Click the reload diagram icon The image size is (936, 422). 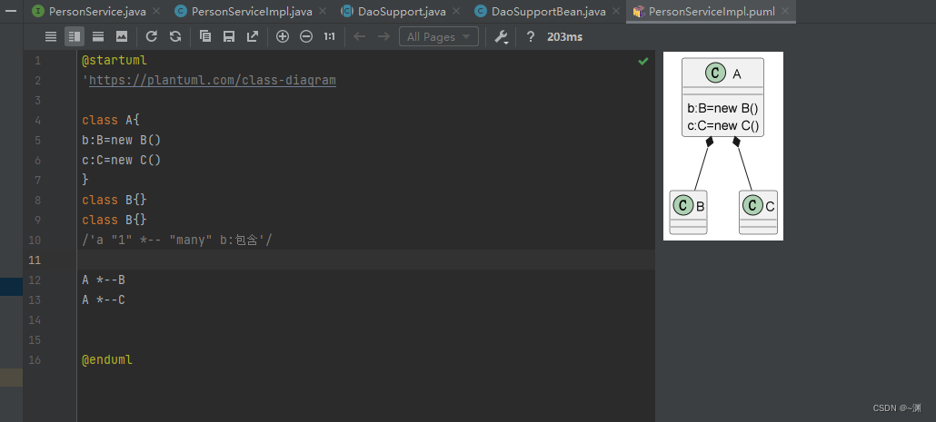152,37
